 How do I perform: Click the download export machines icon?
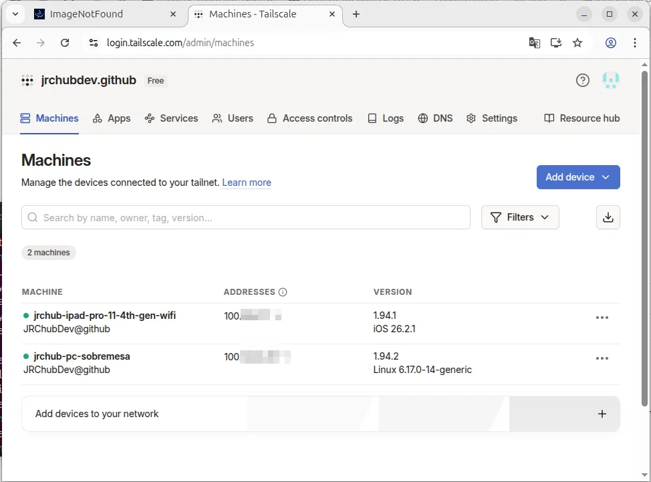608,217
